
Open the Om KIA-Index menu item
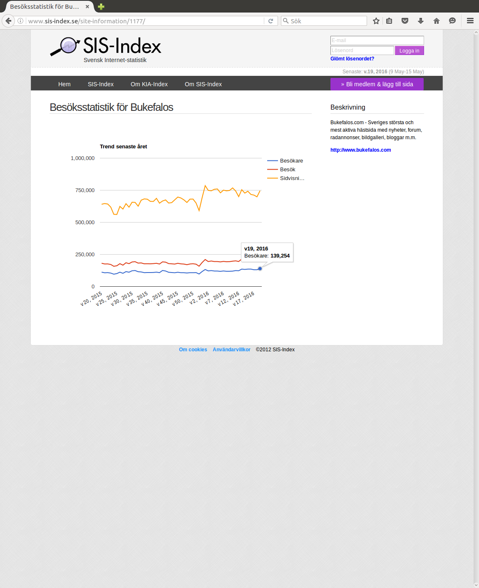149,84
